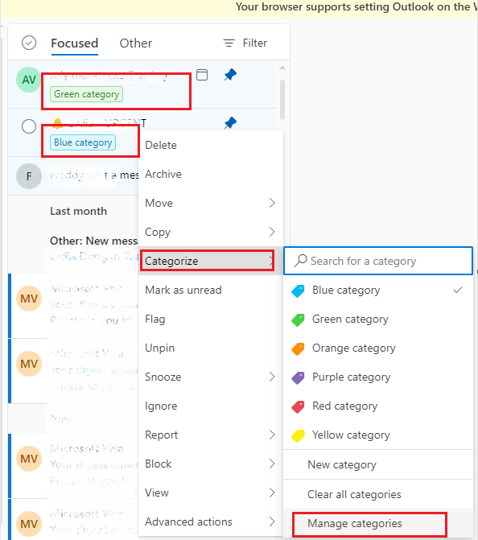Click the gray F sender avatar

(x=29, y=176)
